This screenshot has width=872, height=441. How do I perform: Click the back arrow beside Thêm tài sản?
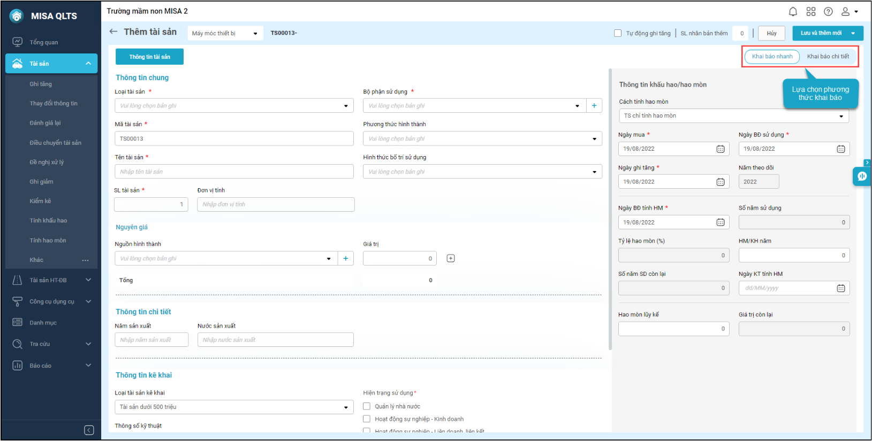[x=113, y=32]
